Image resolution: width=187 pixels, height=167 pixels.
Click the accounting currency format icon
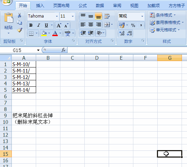coord(122,25)
